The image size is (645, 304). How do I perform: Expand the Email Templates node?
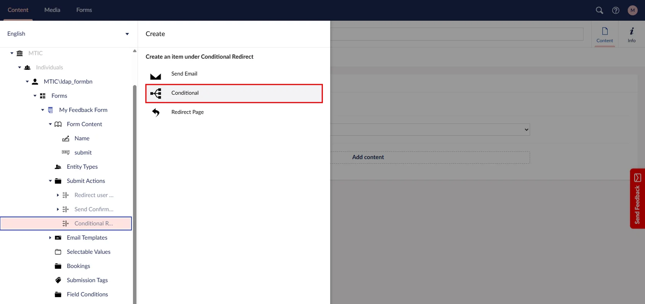click(50, 238)
